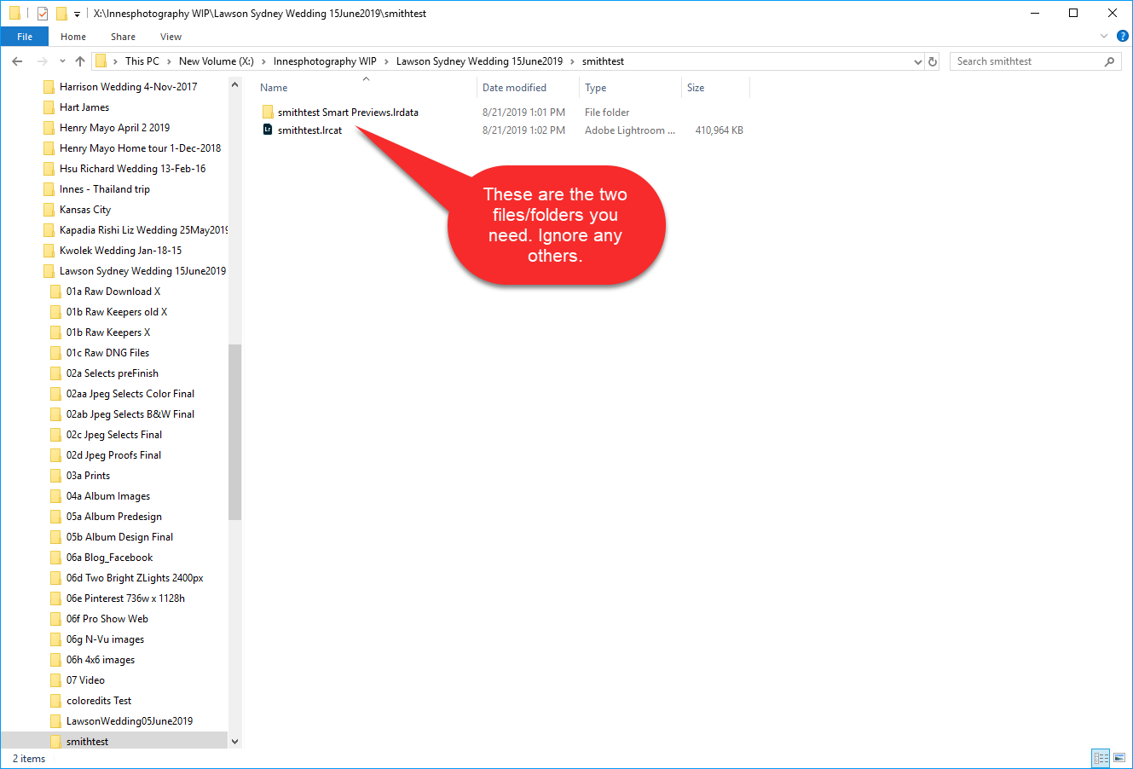Select Lawson Sydney Wedding 15June2019 in tree
The height and width of the screenshot is (769, 1133).
[142, 271]
